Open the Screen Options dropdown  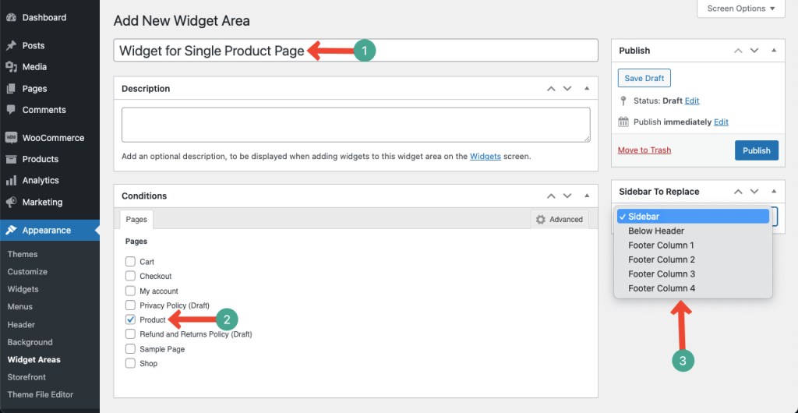point(741,9)
